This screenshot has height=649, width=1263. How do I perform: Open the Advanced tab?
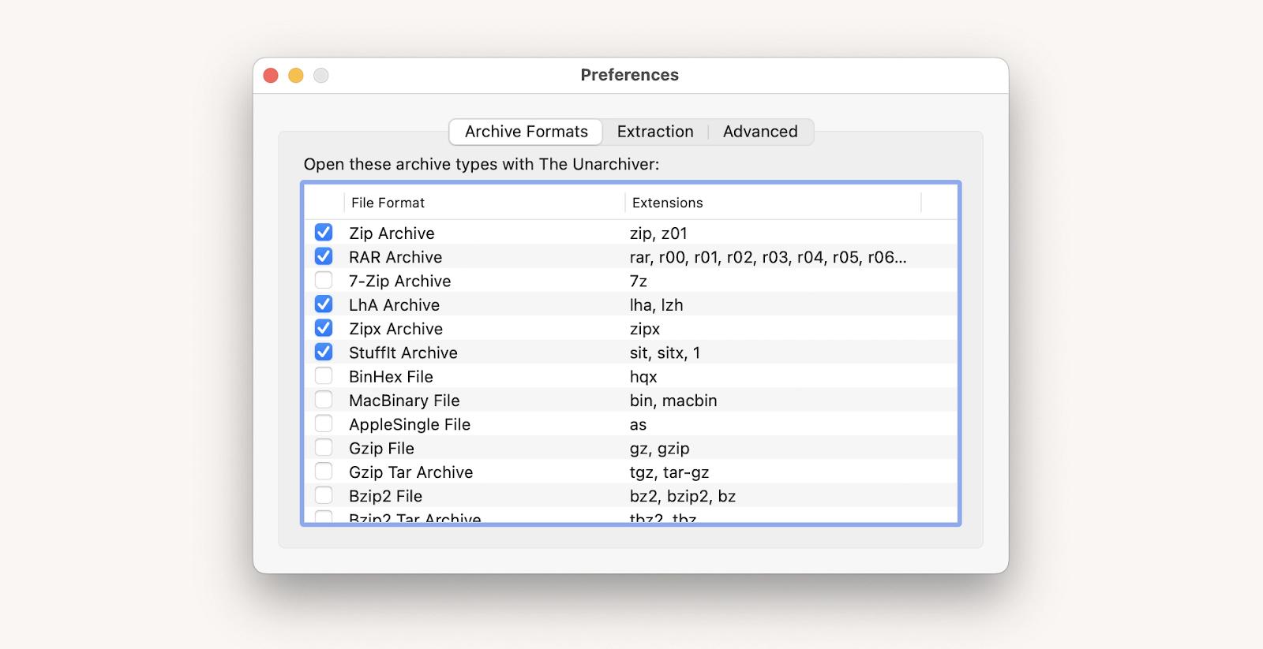tap(760, 132)
